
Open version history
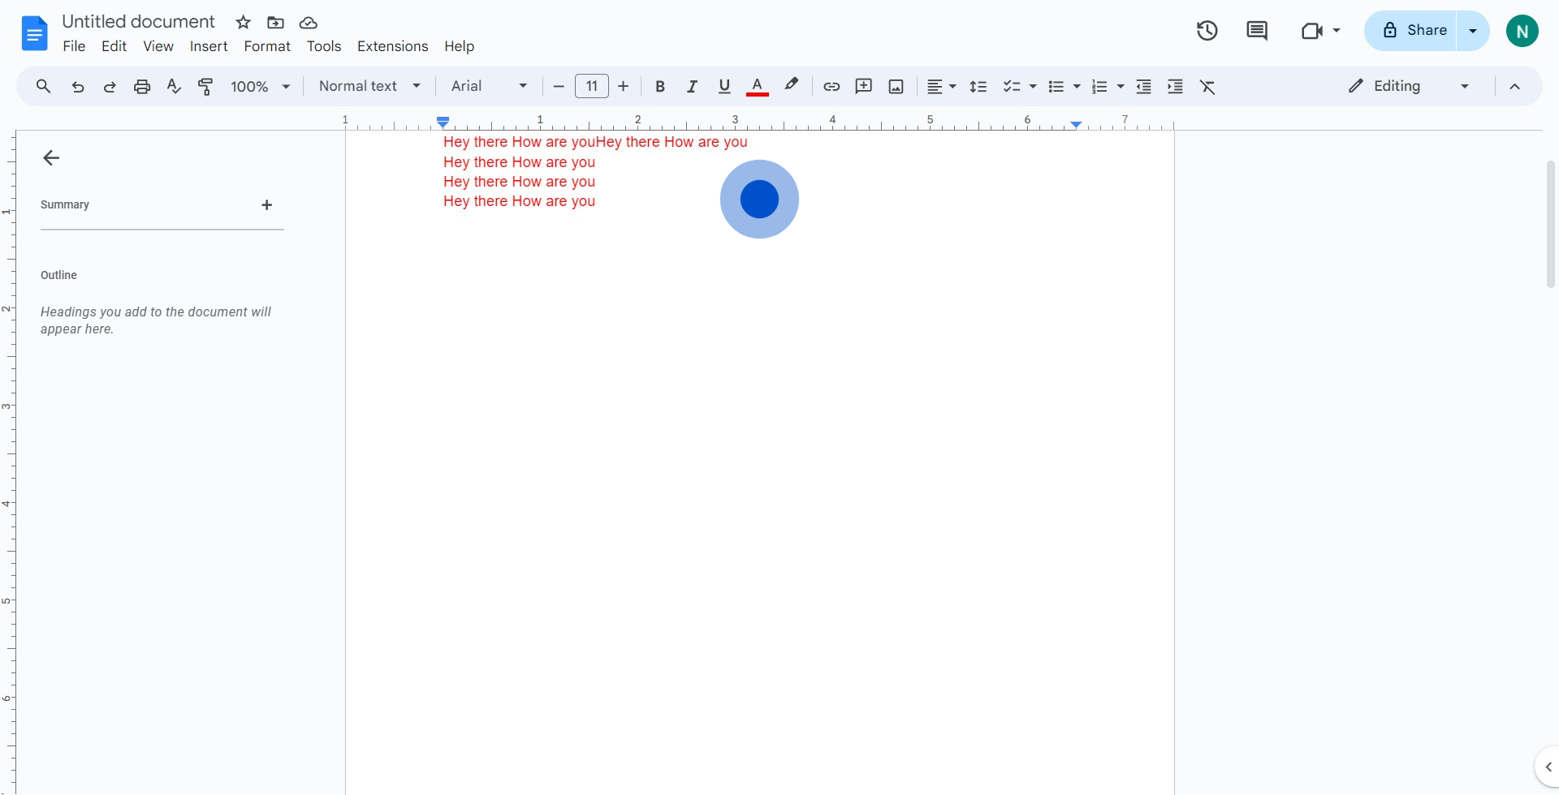coord(1207,31)
